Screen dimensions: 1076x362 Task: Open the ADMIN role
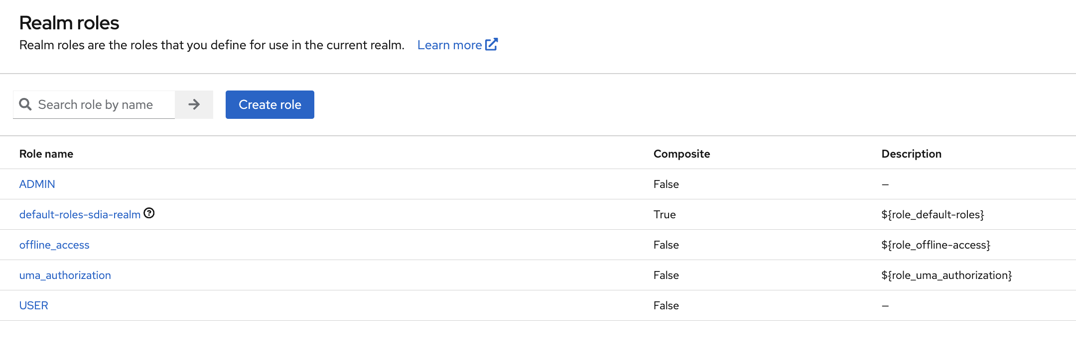(x=37, y=184)
